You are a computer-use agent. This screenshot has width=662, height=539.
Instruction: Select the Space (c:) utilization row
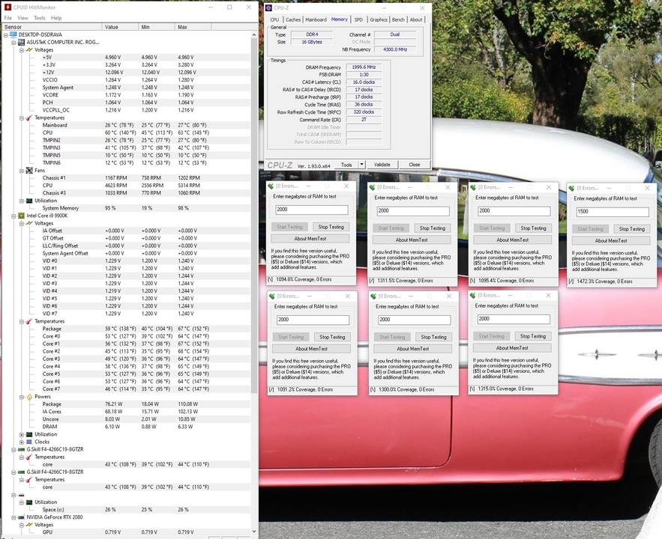127,510
